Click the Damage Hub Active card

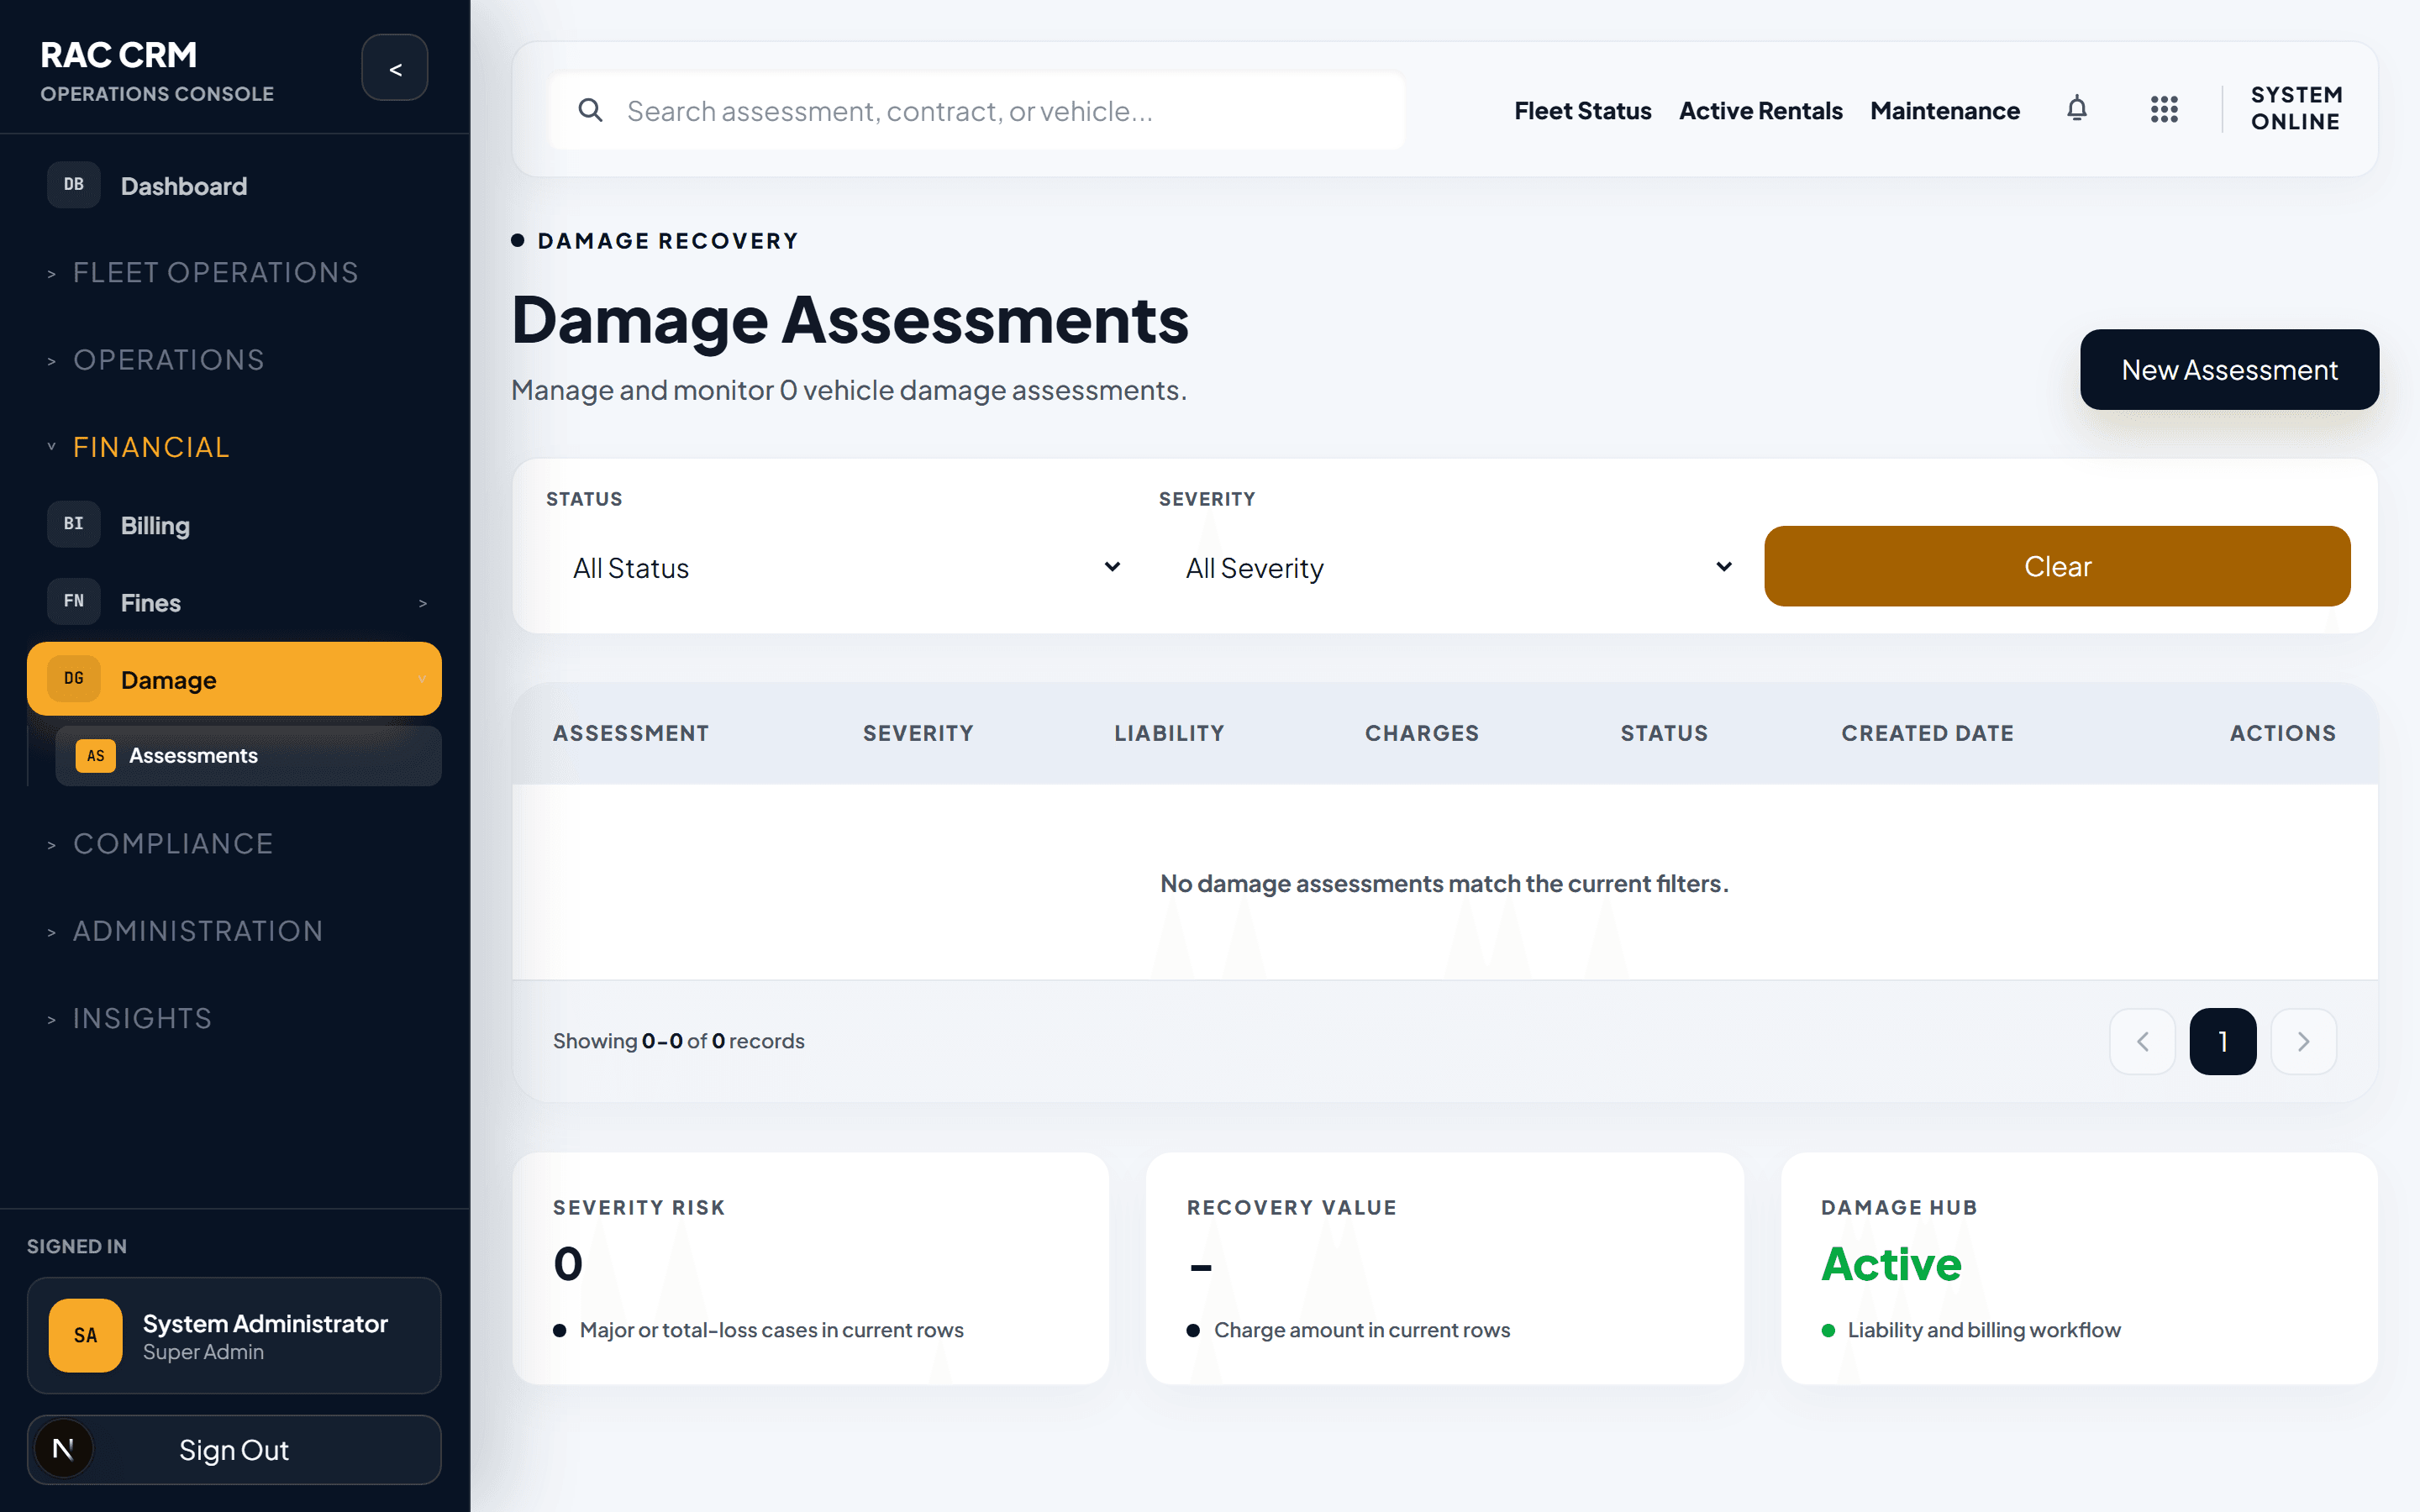[x=2078, y=1268]
